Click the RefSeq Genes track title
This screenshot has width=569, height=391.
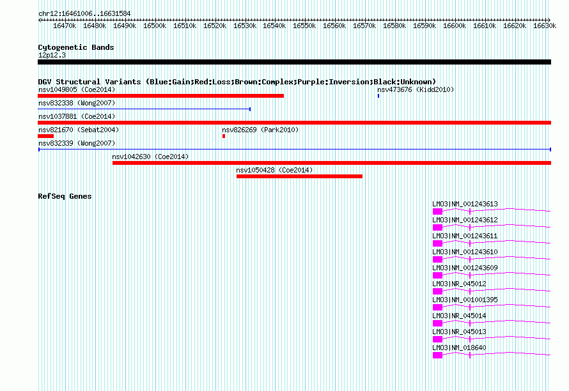(x=65, y=196)
